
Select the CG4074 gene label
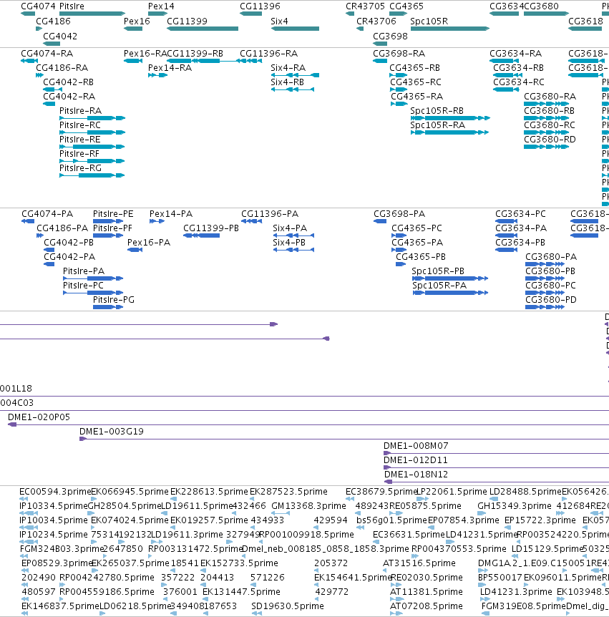tap(38, 6)
